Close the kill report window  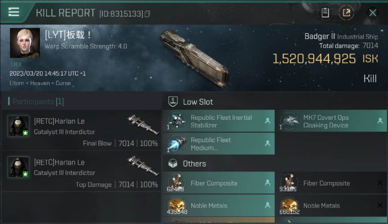click(x=372, y=13)
